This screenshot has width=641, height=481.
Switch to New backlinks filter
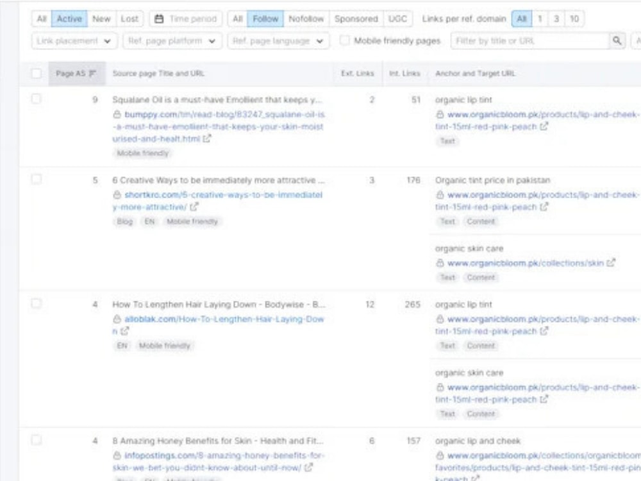coord(101,19)
